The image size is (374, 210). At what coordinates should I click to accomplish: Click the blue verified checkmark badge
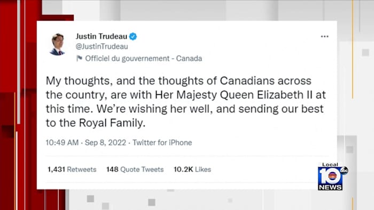tap(133, 36)
